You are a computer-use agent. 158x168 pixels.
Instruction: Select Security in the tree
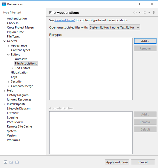pos(16,81)
